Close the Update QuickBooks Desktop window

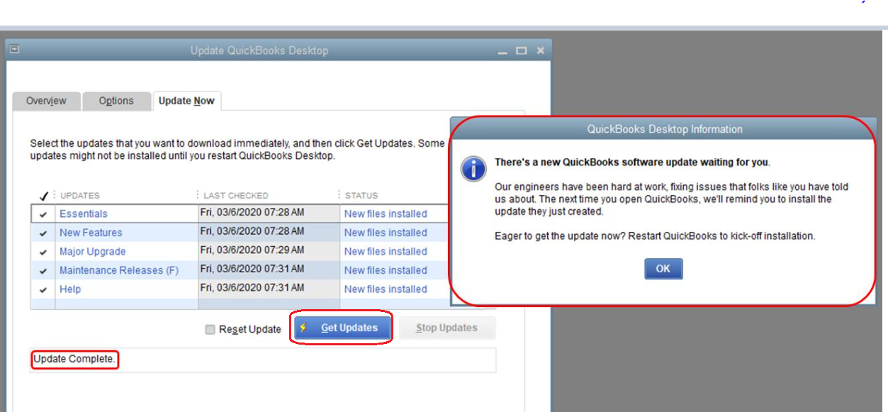pyautogui.click(x=540, y=51)
